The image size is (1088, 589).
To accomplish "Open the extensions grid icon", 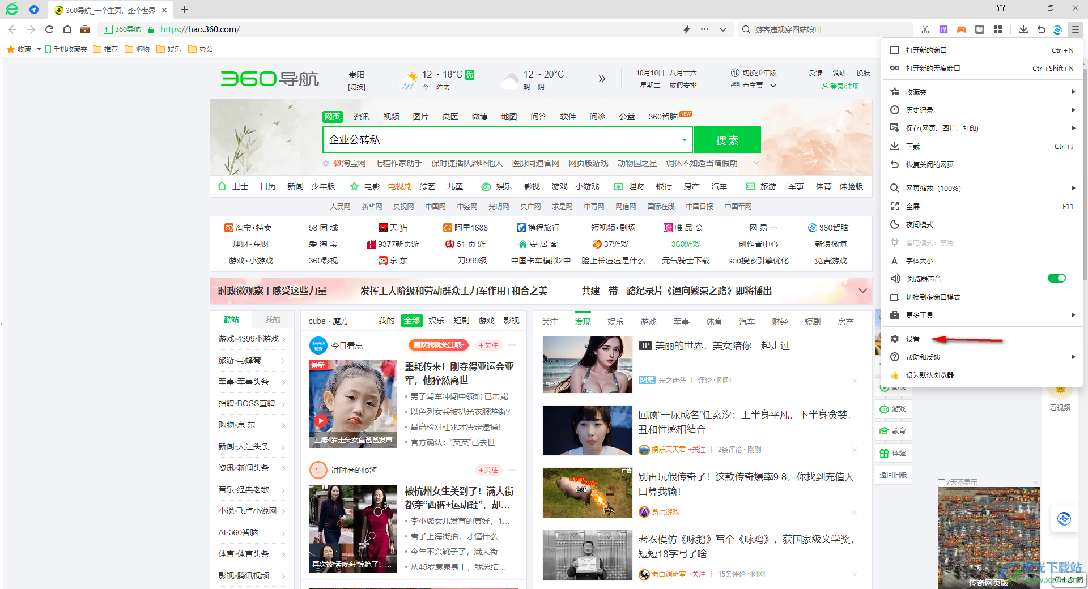I will [x=998, y=29].
